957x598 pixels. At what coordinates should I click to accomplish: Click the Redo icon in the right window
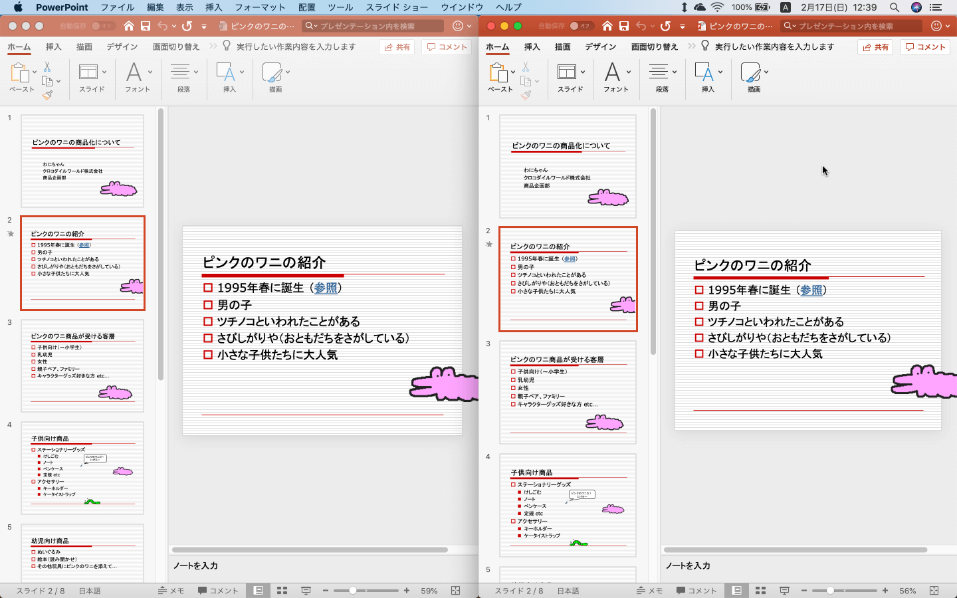666,26
